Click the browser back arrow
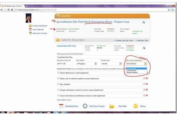The width and height of the screenshot is (177, 116). (1, 10)
